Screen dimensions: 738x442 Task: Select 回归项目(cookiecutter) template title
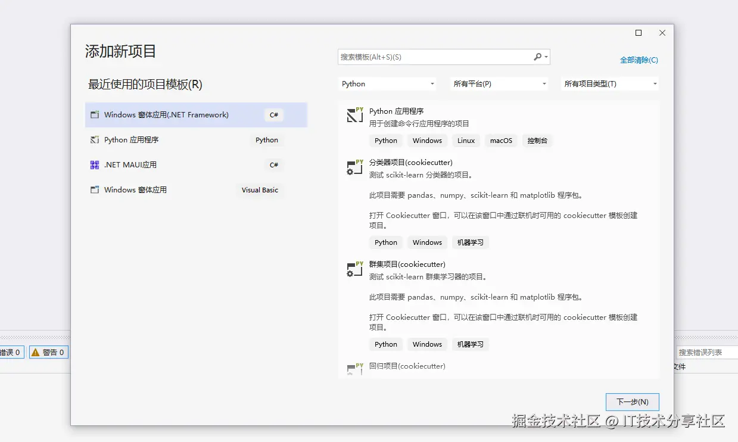point(407,366)
